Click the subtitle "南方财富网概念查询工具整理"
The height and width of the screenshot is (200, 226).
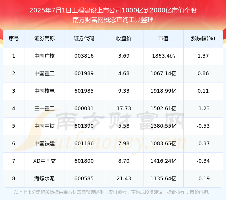(113, 20)
